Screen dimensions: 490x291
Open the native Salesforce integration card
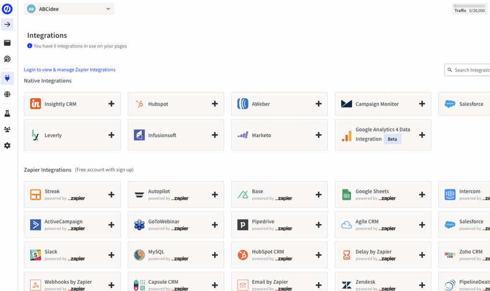(x=464, y=104)
